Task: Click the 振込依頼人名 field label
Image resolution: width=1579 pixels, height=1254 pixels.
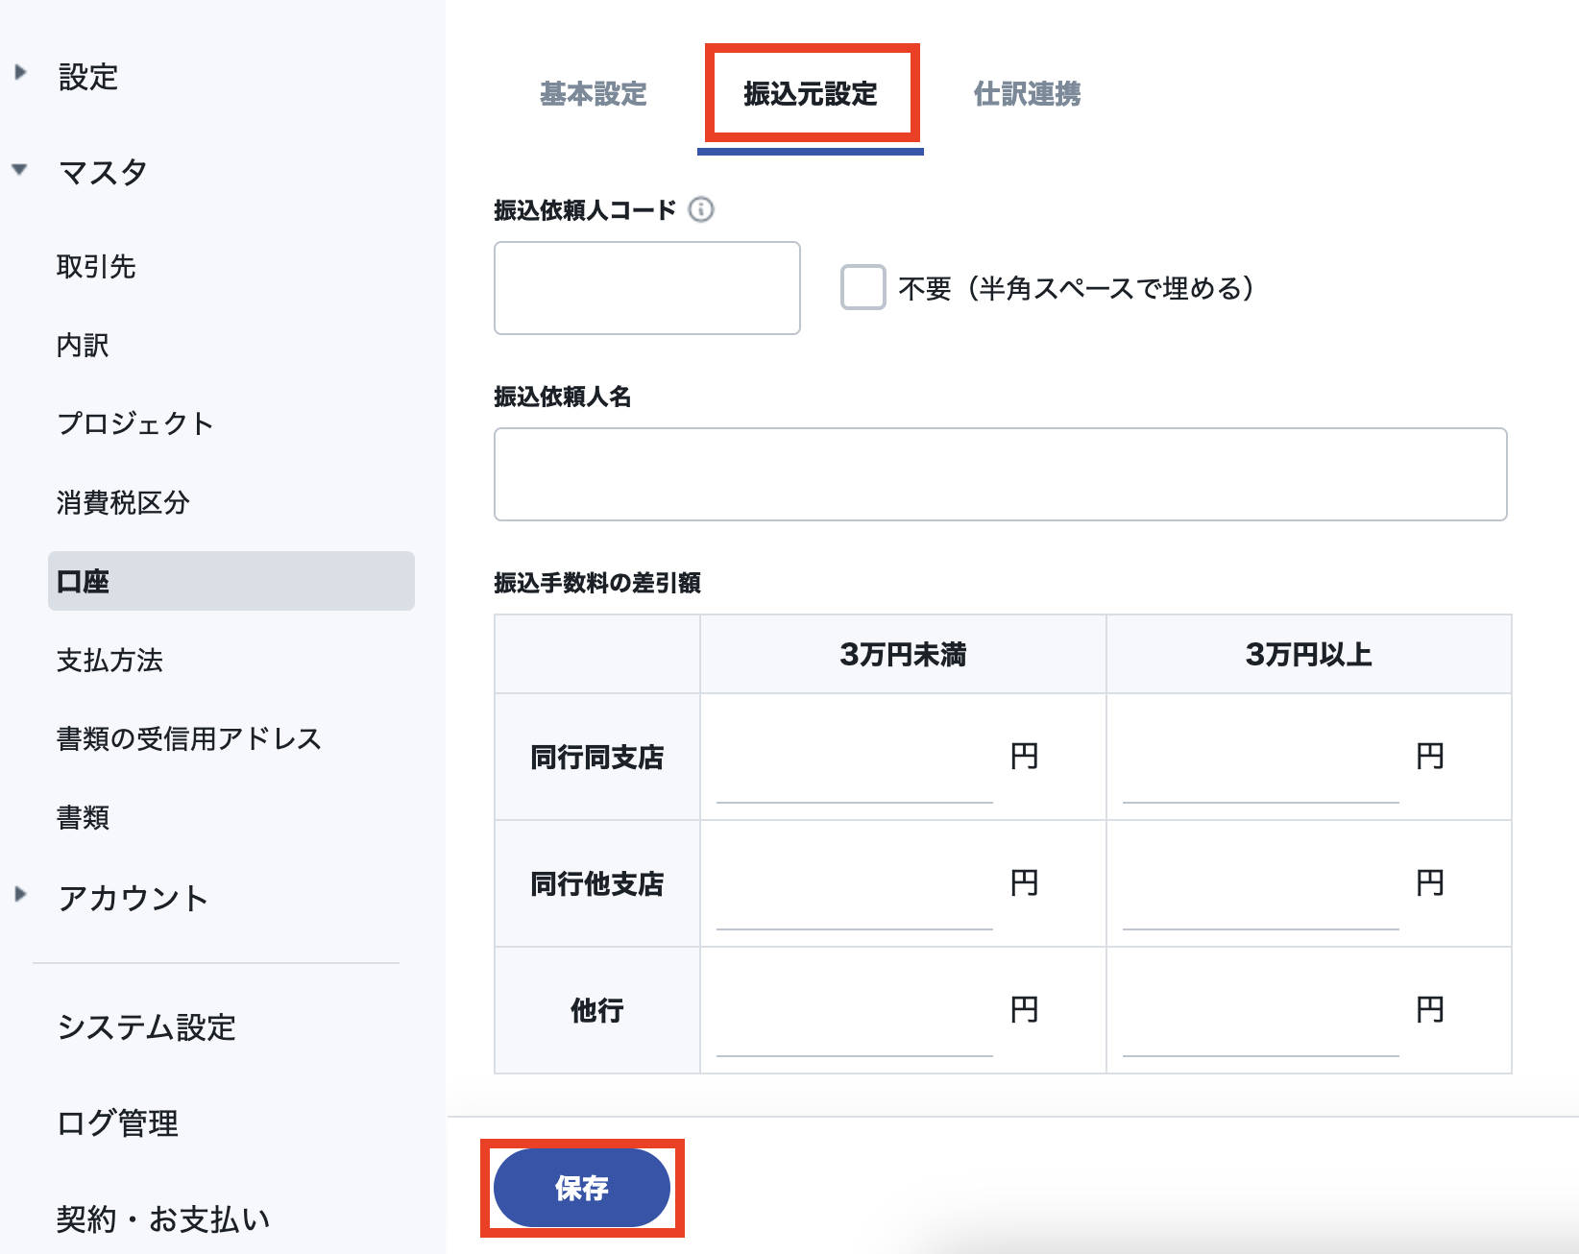Action: pos(563,397)
